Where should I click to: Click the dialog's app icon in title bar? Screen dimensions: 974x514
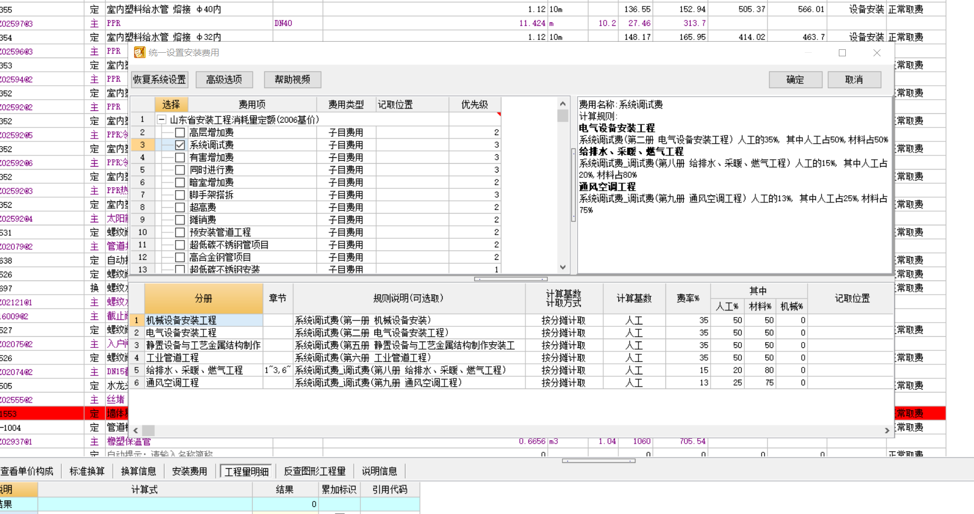click(x=139, y=53)
